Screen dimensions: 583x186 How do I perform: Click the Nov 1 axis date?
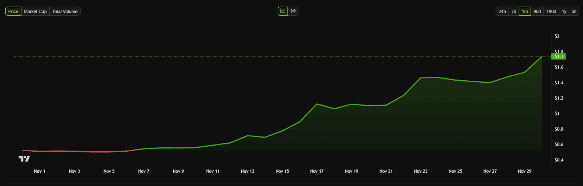[x=40, y=171]
